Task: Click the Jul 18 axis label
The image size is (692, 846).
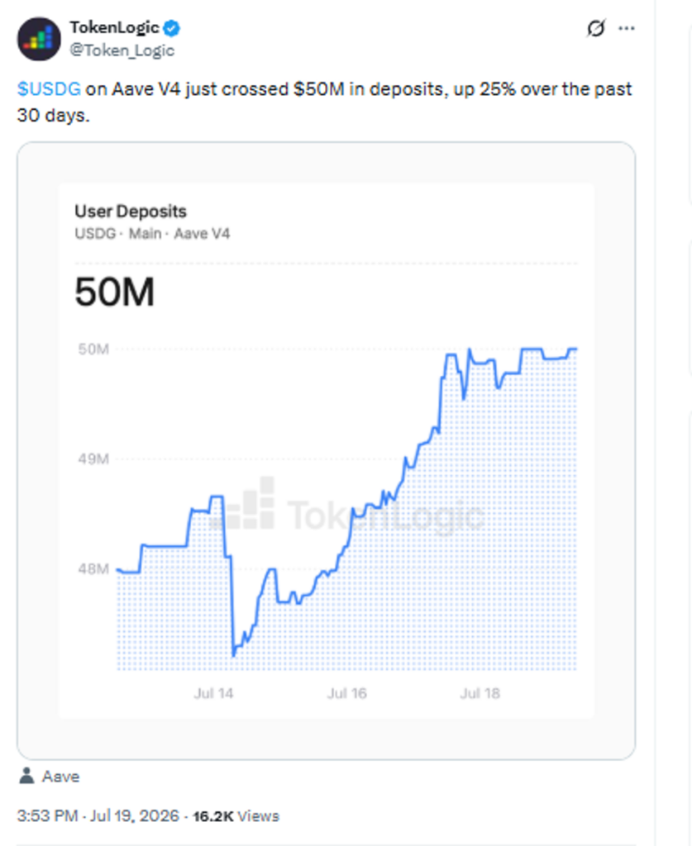Action: click(480, 693)
